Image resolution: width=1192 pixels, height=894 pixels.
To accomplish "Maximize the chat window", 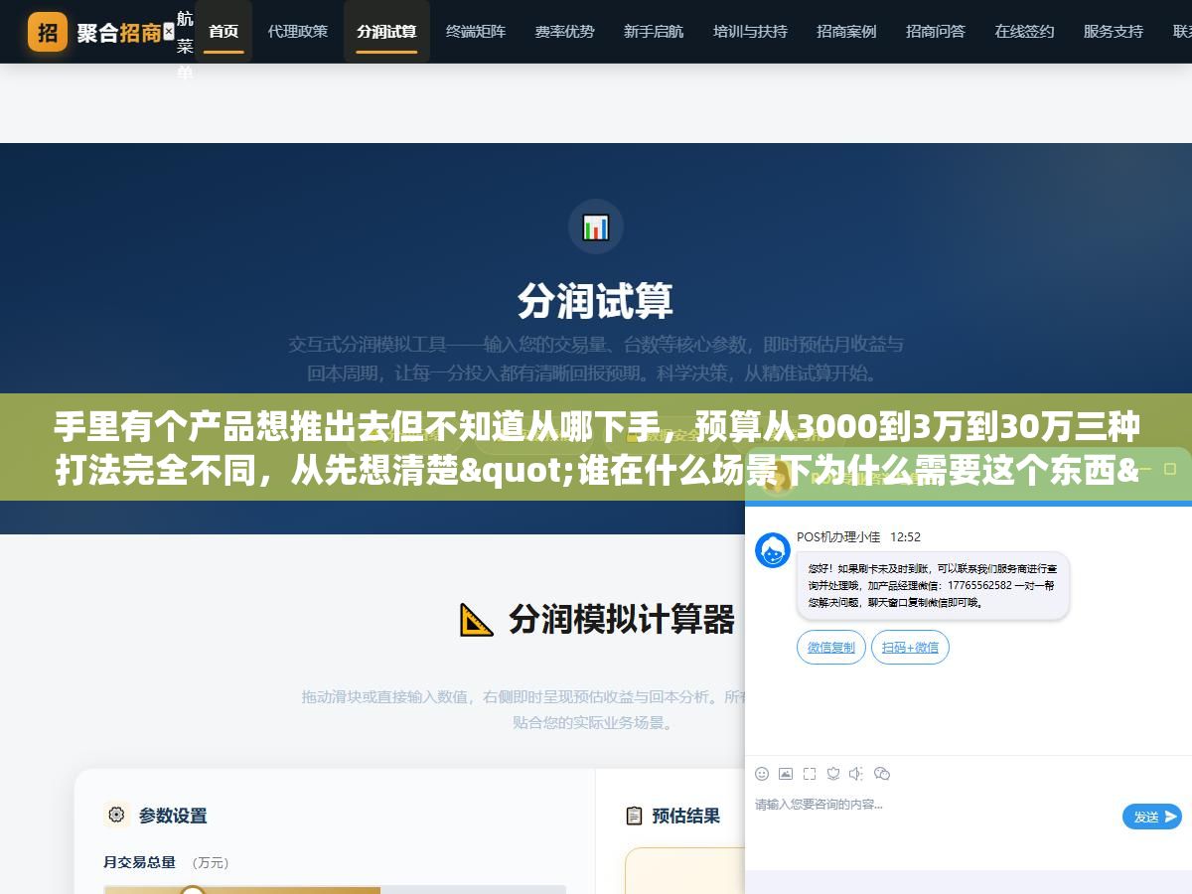I will [1170, 468].
